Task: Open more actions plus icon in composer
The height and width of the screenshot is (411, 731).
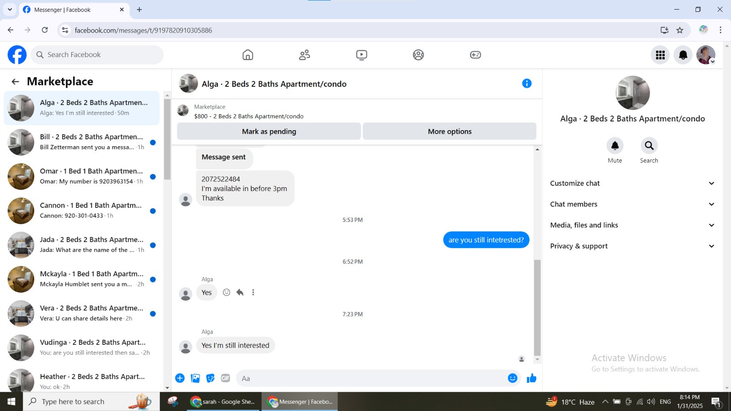Action: pyautogui.click(x=180, y=378)
